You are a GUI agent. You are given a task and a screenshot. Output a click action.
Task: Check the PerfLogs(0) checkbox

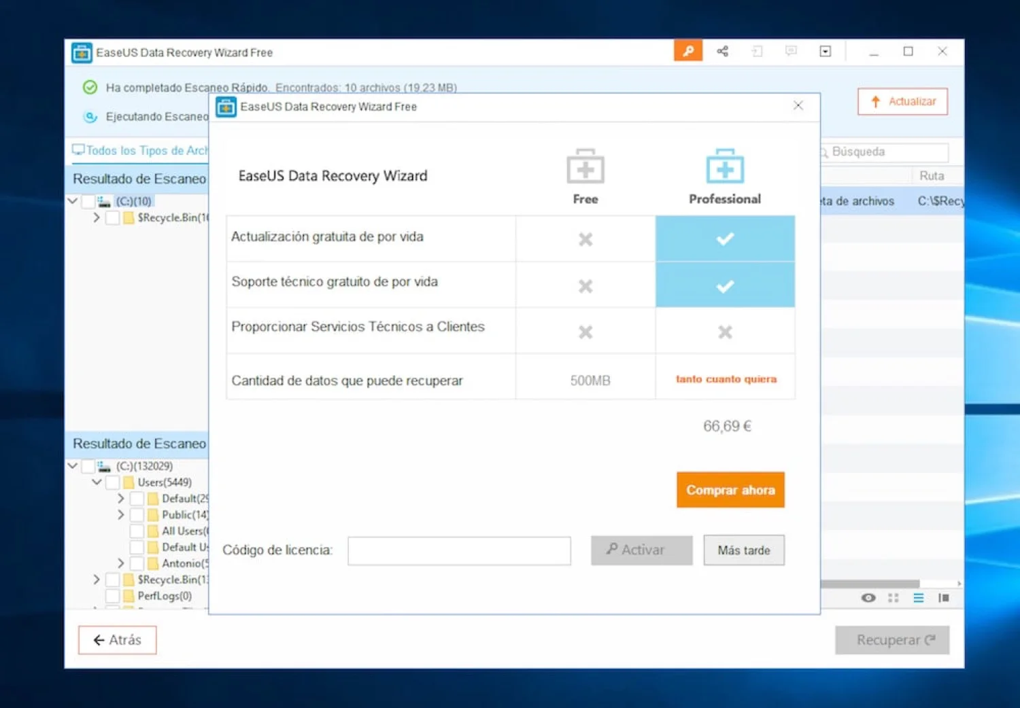pos(112,596)
